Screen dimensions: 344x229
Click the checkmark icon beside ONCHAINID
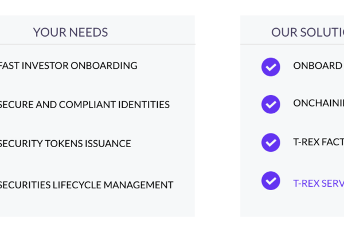(x=271, y=104)
